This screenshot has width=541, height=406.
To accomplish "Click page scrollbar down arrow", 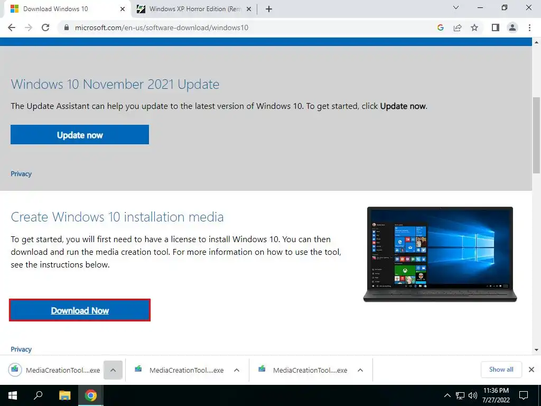I will point(537,350).
